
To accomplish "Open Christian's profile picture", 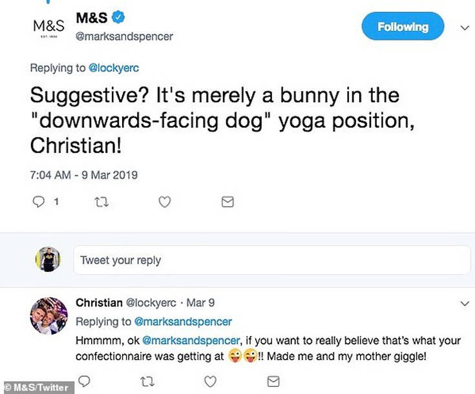I will (x=49, y=316).
